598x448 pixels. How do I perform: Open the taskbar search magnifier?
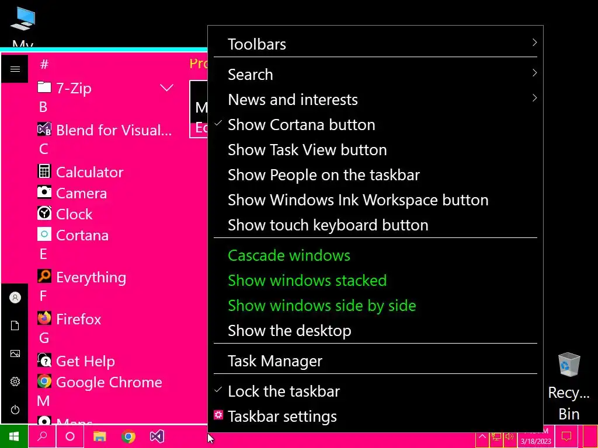coord(42,436)
